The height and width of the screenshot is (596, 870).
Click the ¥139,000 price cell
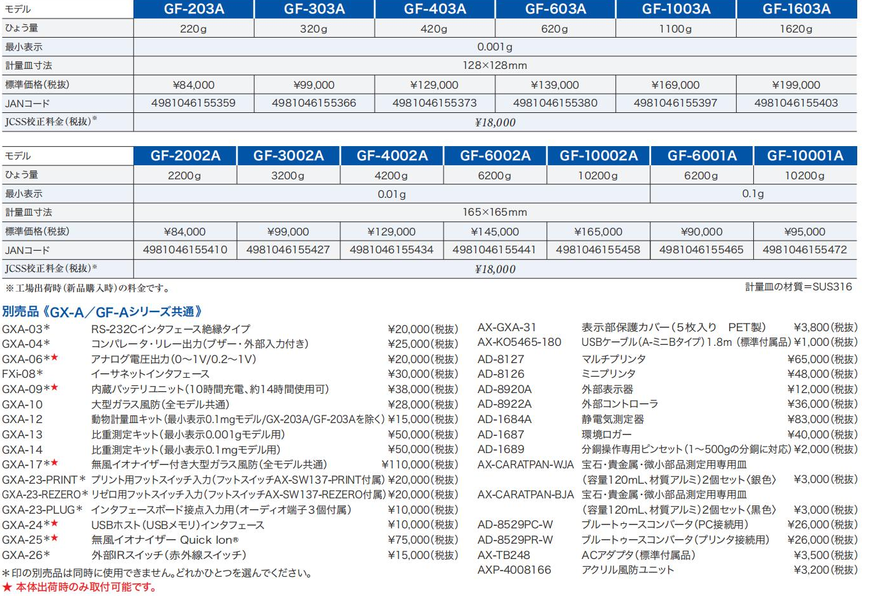[x=555, y=85]
